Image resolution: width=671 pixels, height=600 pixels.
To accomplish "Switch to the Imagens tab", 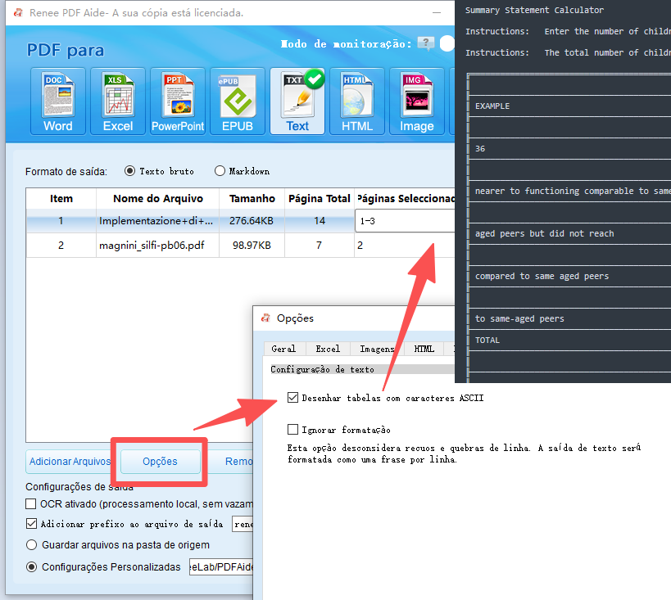I will coord(376,348).
